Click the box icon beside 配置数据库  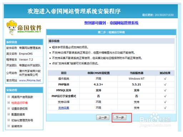pos(9,114)
